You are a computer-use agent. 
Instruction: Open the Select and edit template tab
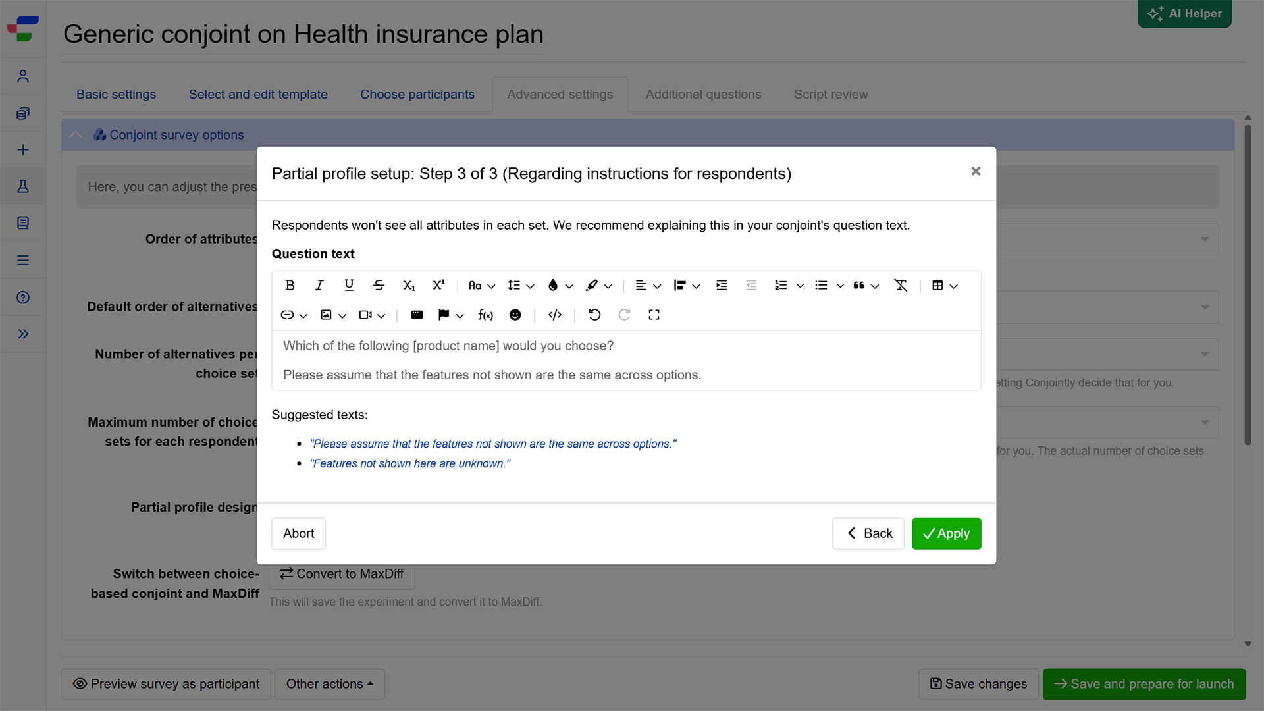tap(258, 94)
